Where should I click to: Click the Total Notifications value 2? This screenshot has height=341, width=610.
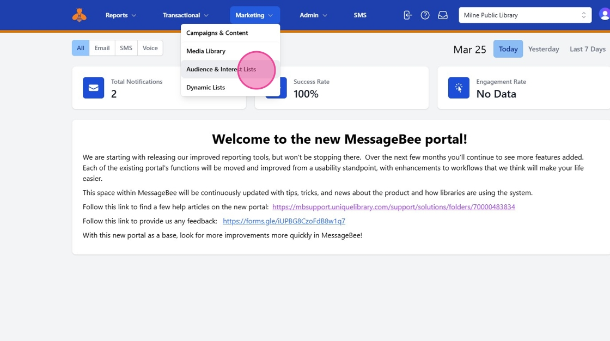[114, 94]
